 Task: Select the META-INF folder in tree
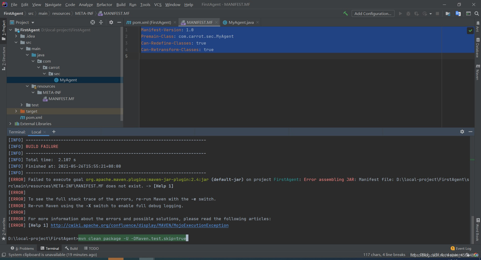tap(49, 92)
